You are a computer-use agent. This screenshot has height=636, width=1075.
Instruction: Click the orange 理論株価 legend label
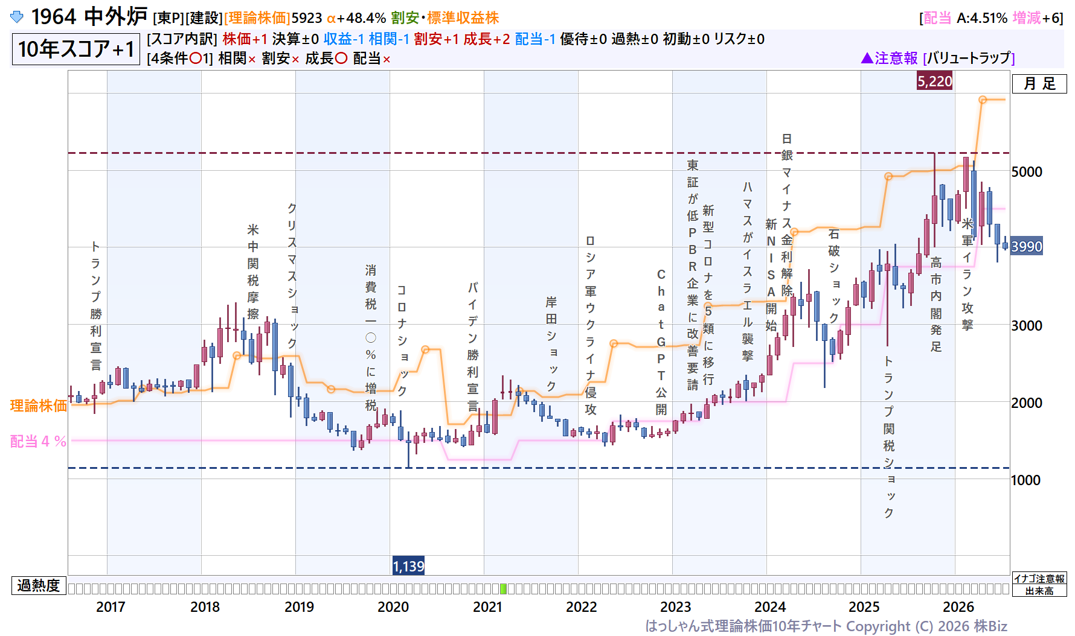[x=38, y=405]
